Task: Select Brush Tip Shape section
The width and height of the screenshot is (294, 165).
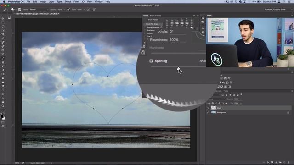Action: (x=153, y=24)
